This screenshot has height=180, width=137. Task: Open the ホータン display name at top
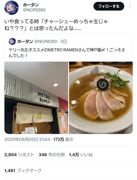(x=31, y=5)
